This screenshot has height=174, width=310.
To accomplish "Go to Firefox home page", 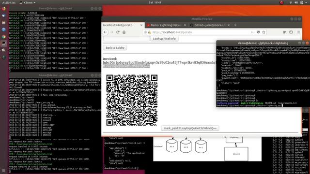I will click(124, 32).
